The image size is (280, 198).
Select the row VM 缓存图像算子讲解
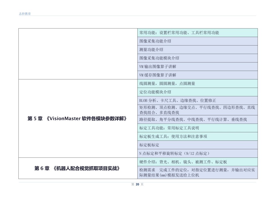[198, 75]
